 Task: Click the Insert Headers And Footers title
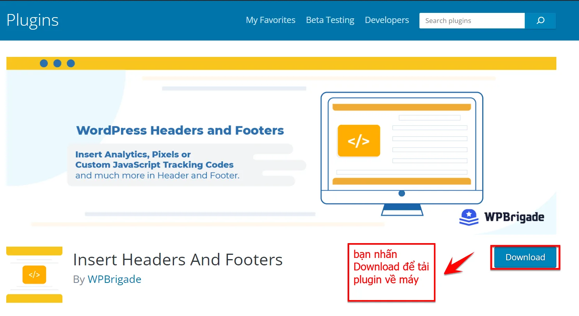(x=178, y=260)
